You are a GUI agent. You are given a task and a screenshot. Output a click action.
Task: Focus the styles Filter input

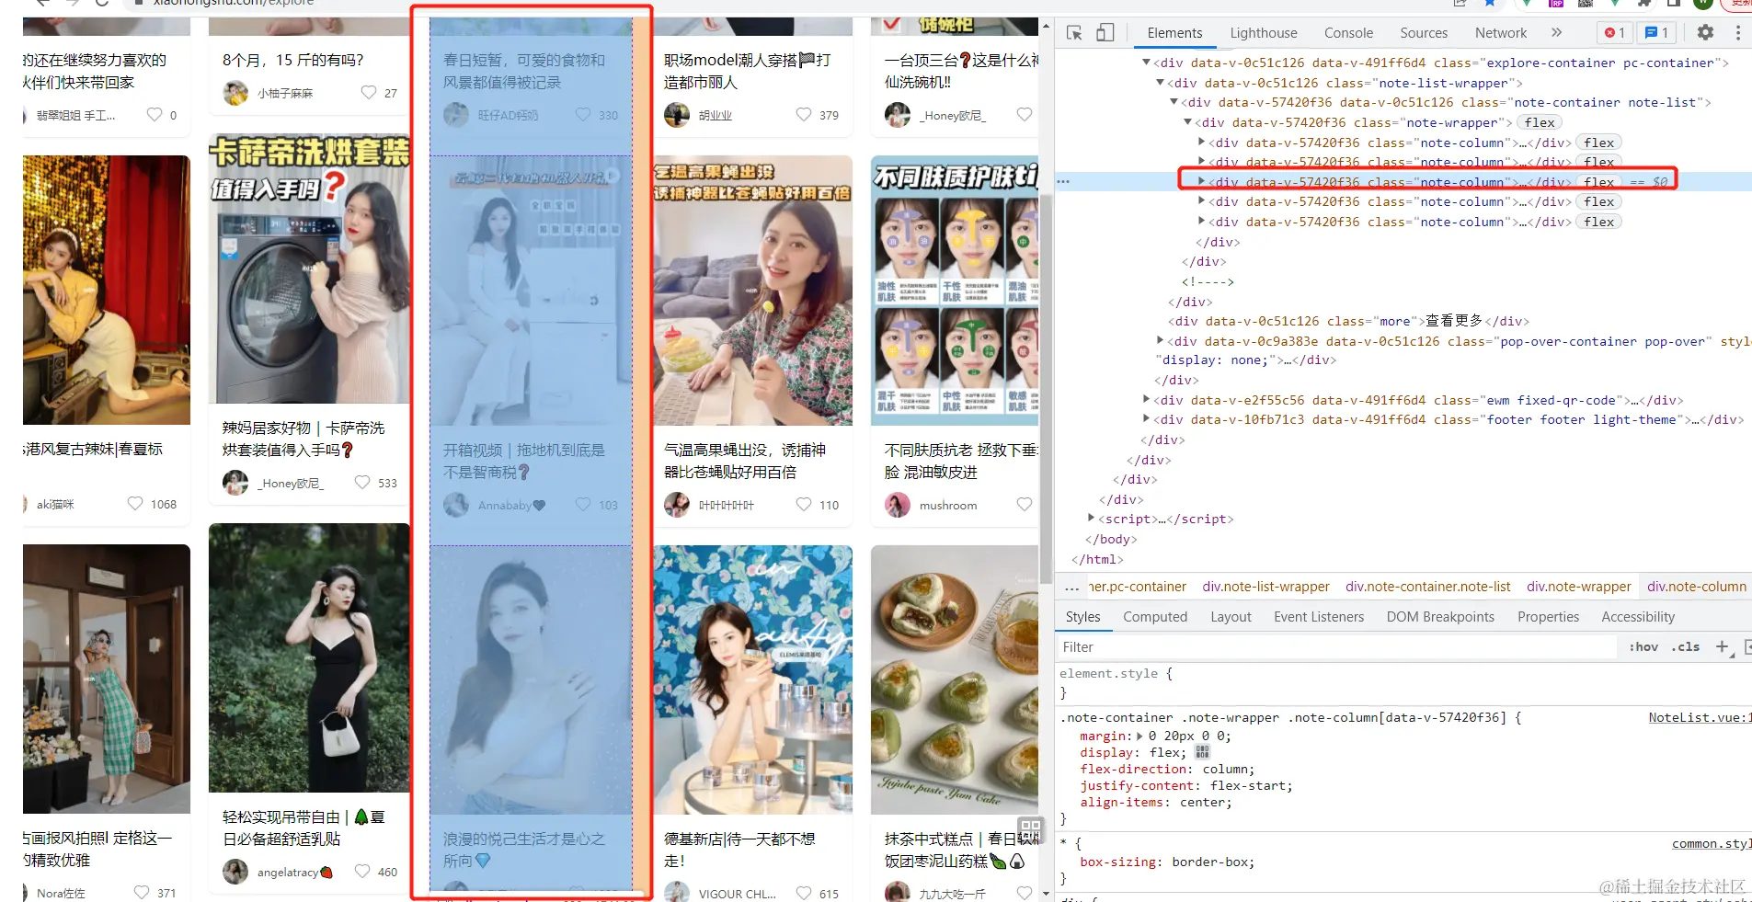point(1335,647)
